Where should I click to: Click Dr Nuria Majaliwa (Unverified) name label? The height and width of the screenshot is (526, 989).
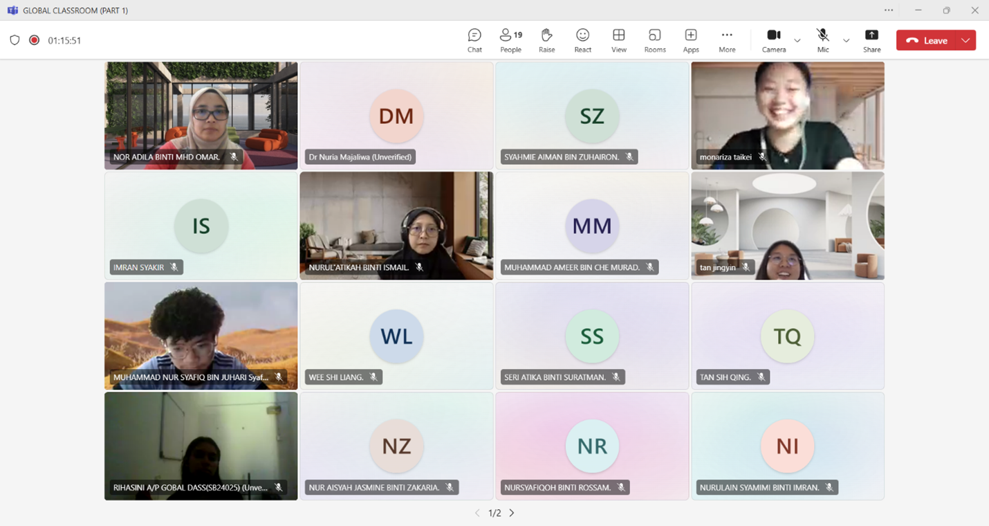[360, 157]
